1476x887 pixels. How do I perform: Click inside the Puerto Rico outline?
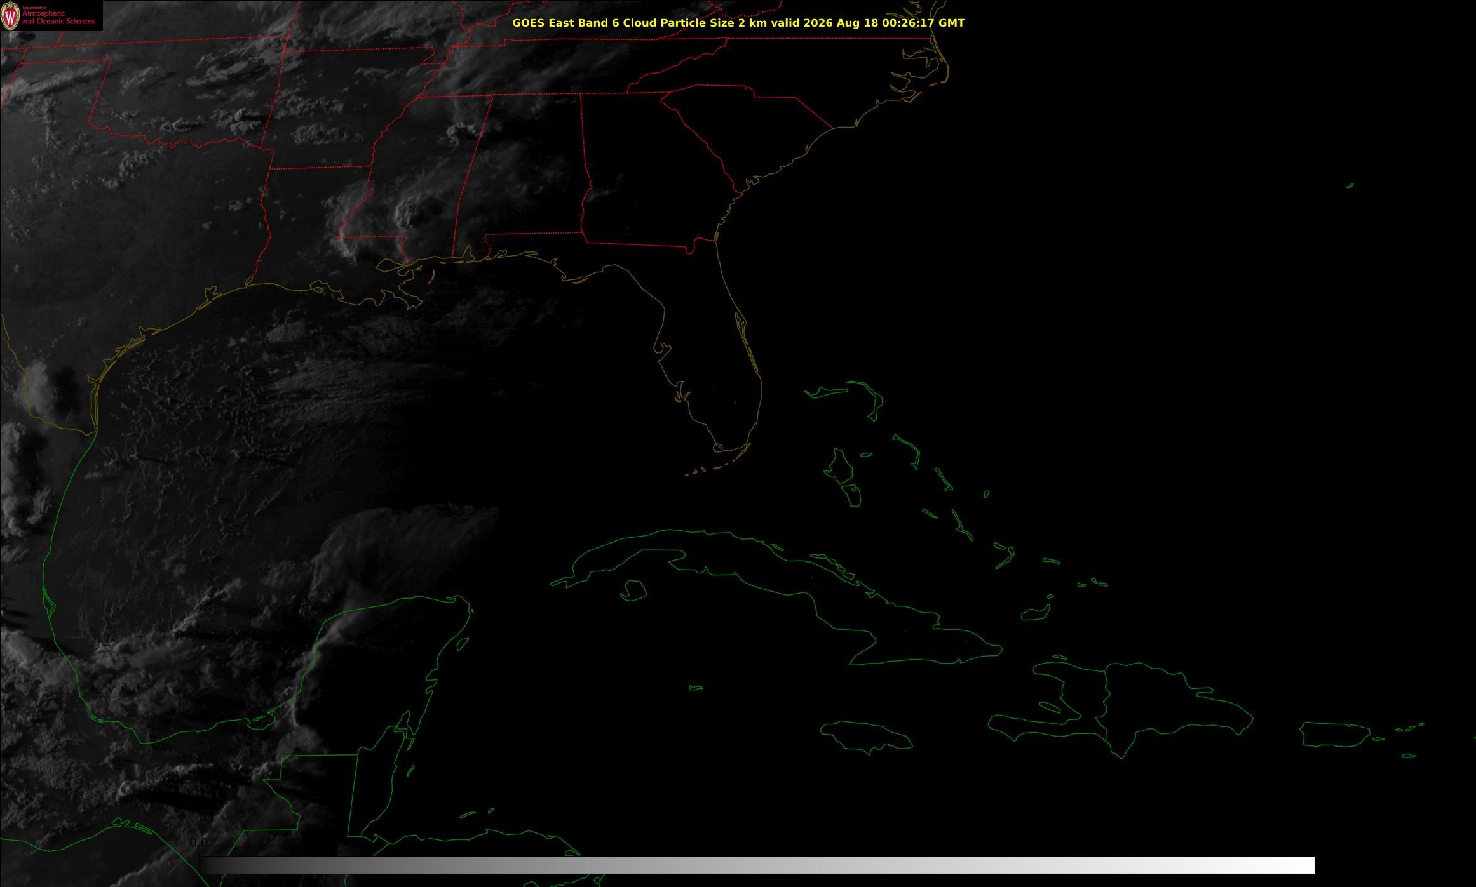[1334, 735]
